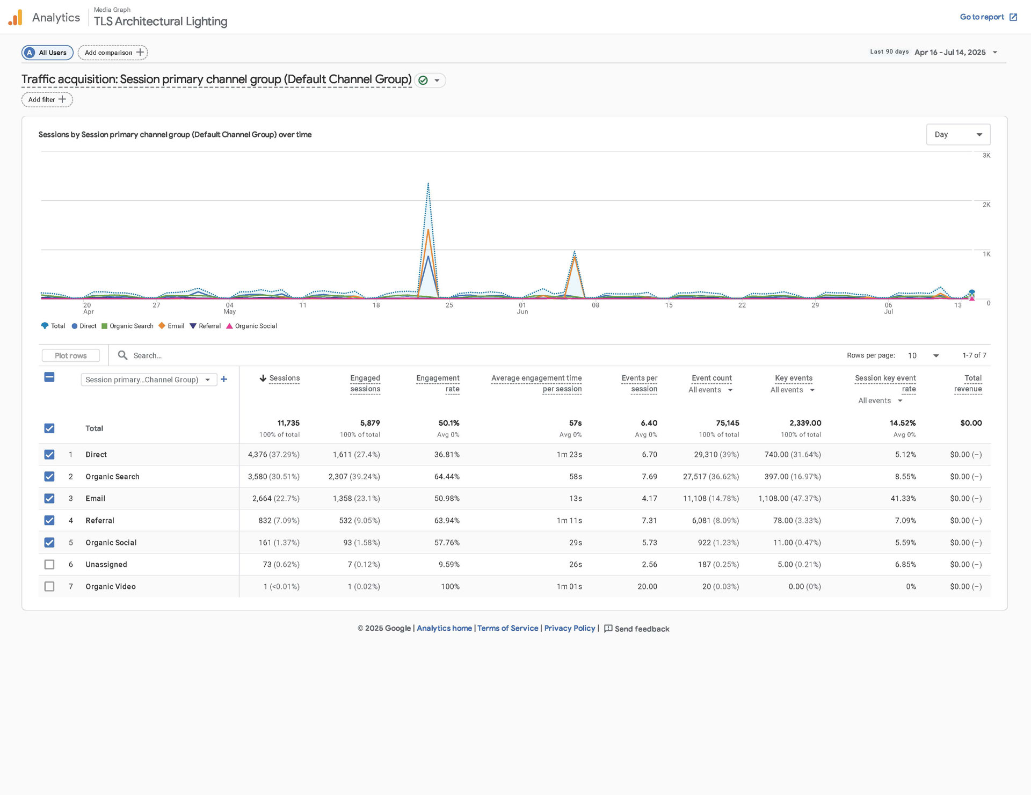Open the Privacy Policy link

click(x=569, y=629)
